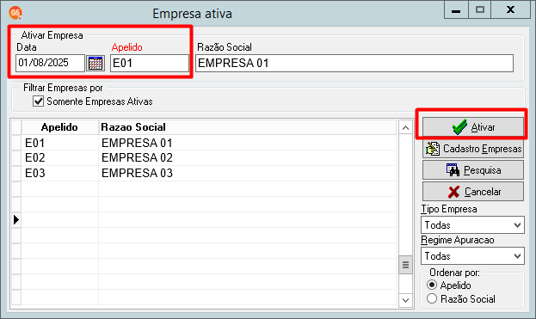Click the scrollbar up arrow
536x319 pixels.
tap(406, 128)
